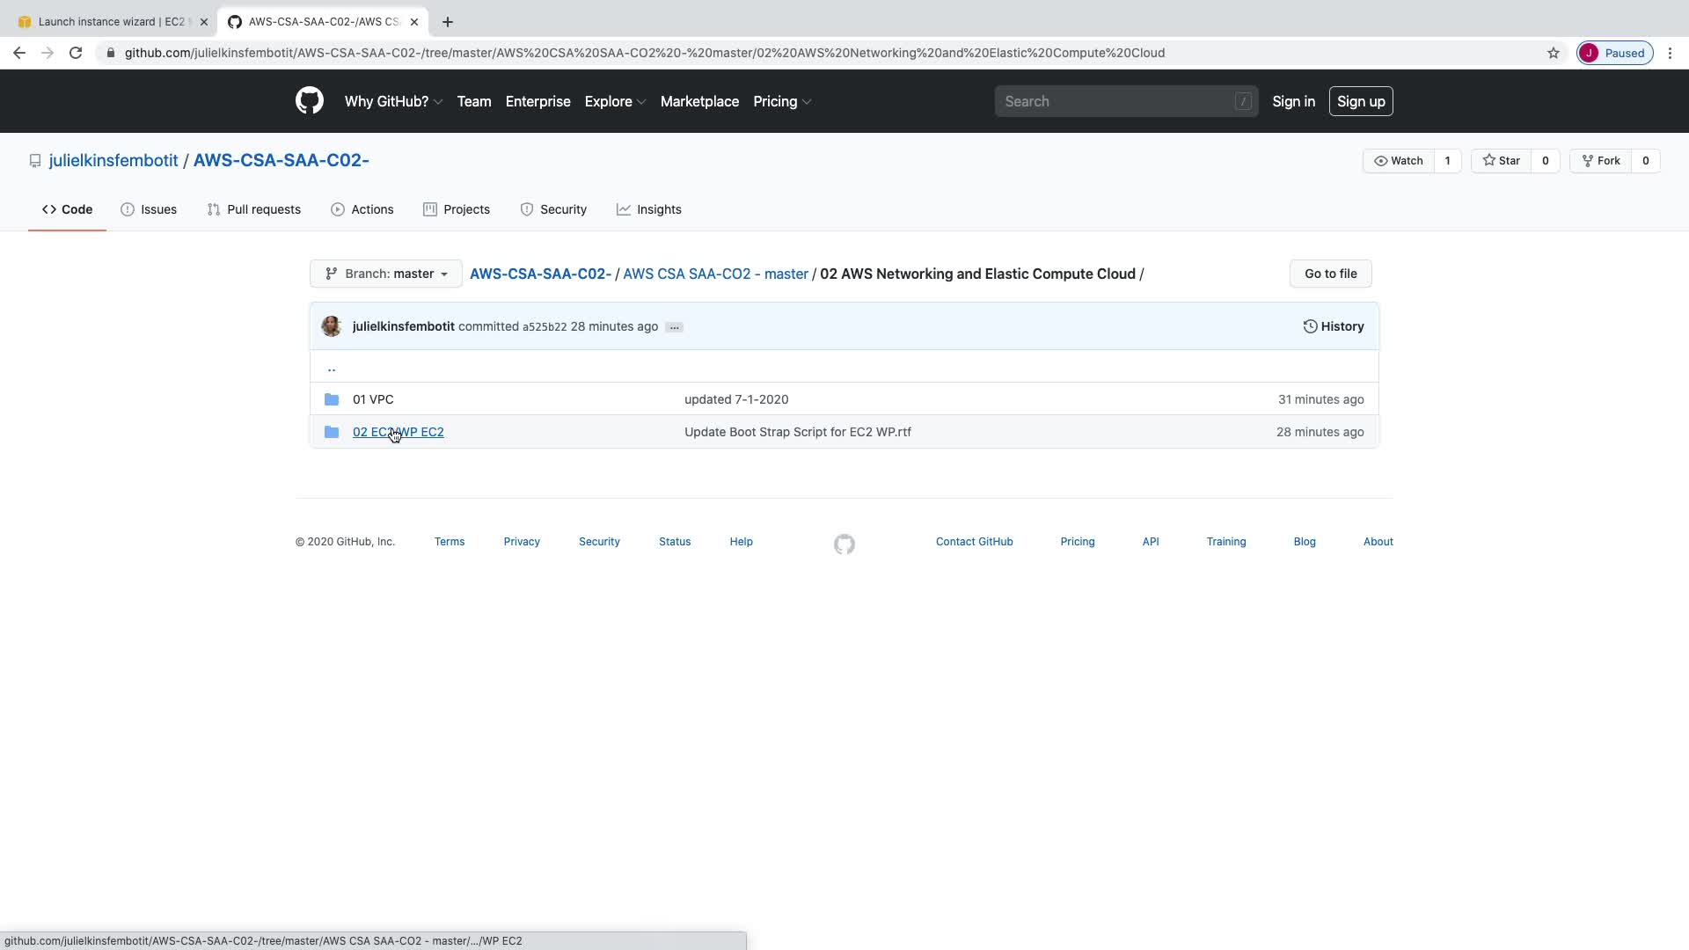Viewport: 1689px width, 950px height.
Task: Click committer avatar of julielkinsfembotit
Action: 332,326
